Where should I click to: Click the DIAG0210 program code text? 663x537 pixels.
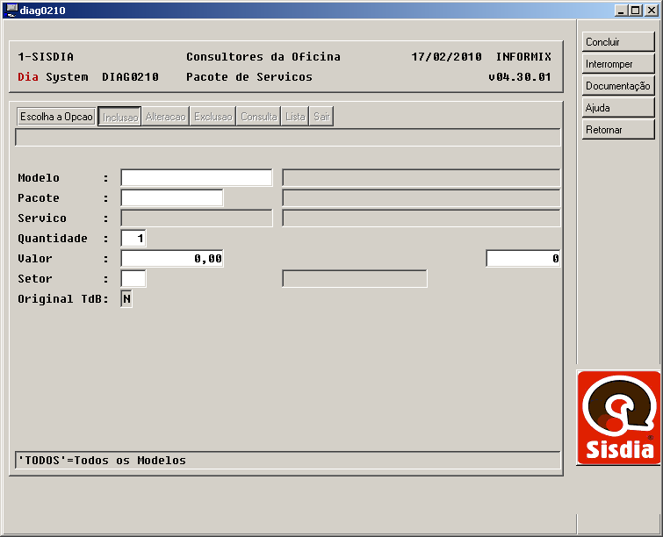[130, 77]
